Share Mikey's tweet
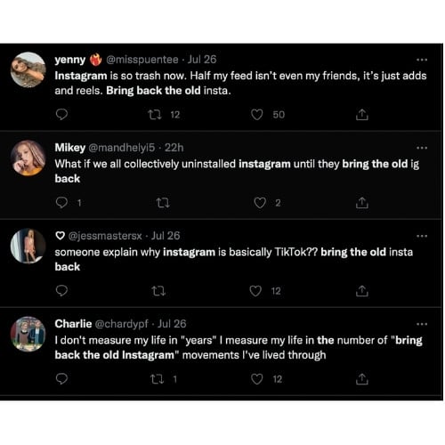This screenshot has width=445, height=445. pos(362,203)
